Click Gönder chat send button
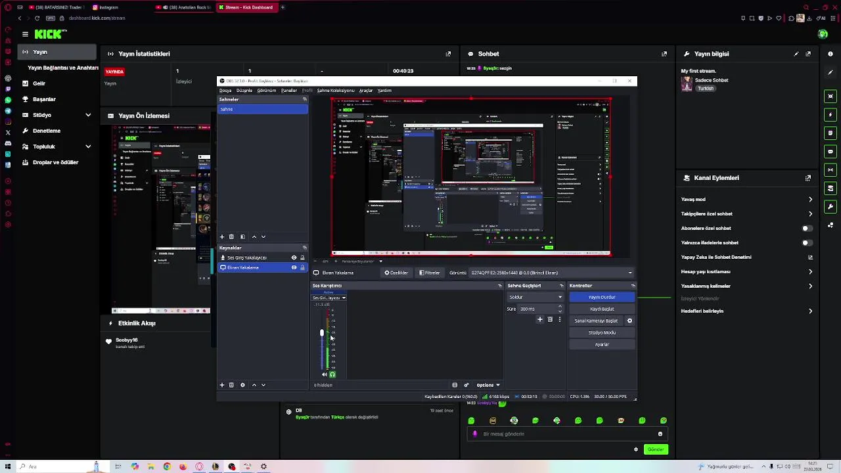841x473 pixels. 656,449
